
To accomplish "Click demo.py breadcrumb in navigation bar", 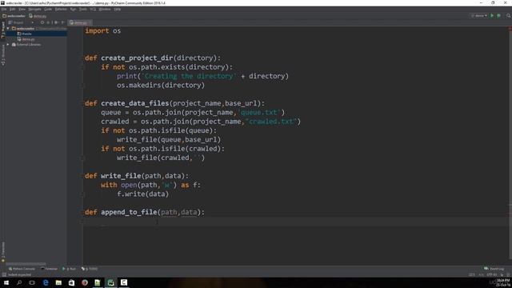I will pos(38,16).
